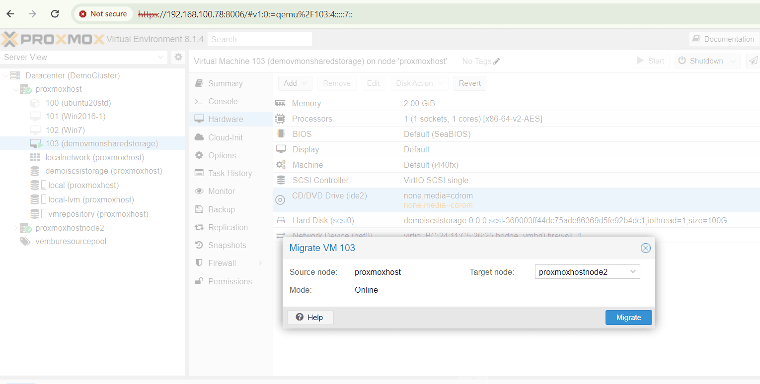Image resolution: width=760 pixels, height=384 pixels.
Task: Click the Revert button
Action: (x=469, y=83)
